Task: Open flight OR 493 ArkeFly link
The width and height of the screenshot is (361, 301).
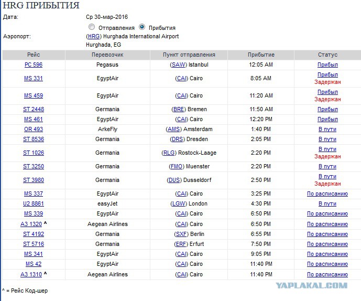Action: tap(34, 130)
